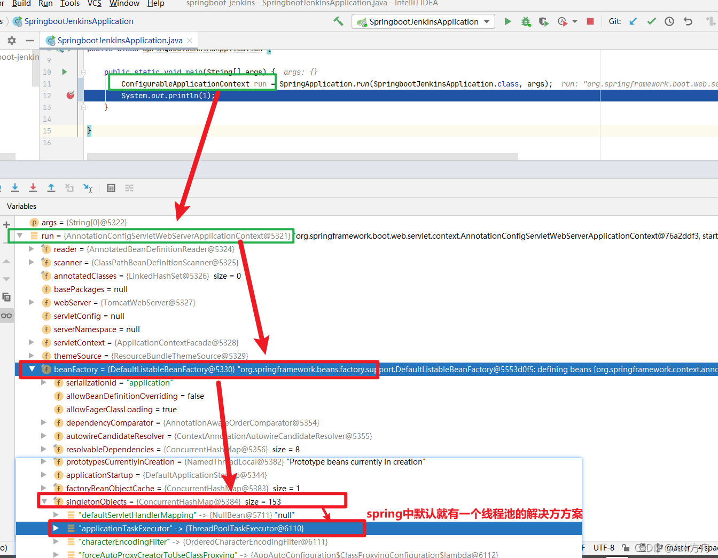Click the Git commit checkmark icon
The image size is (718, 558).
[x=651, y=21]
